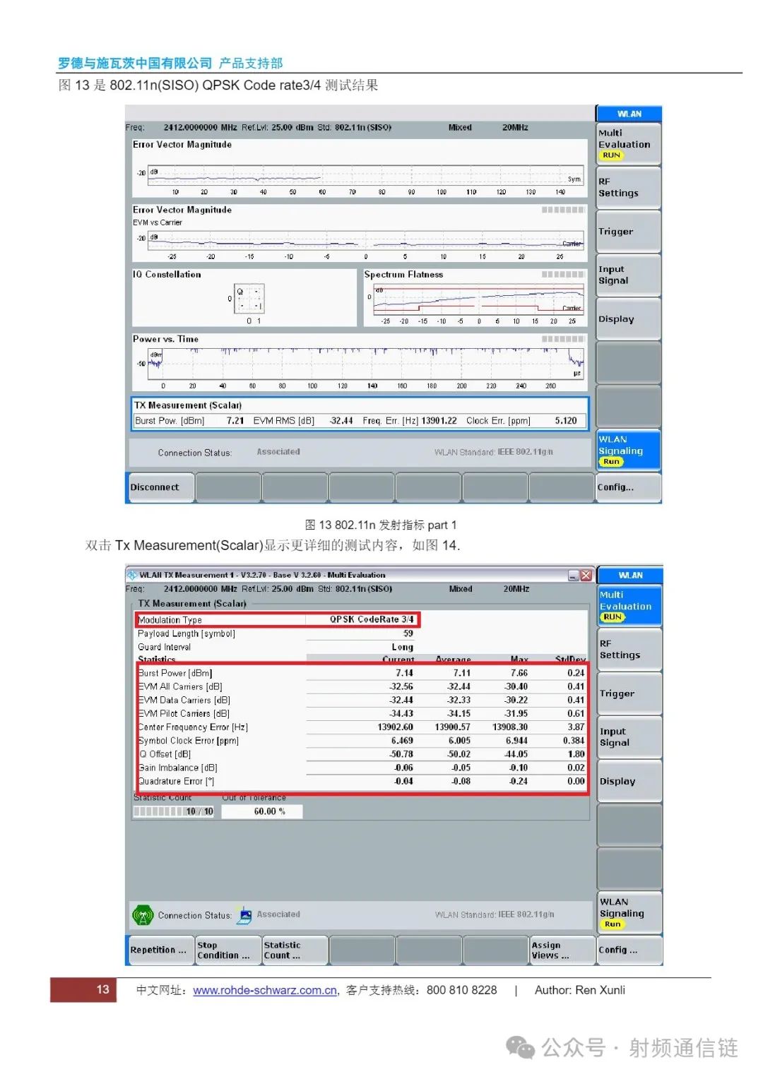This screenshot has width=763, height=1079.
Task: Select RF Settings softkey in TX Measurement window
Action: click(629, 650)
